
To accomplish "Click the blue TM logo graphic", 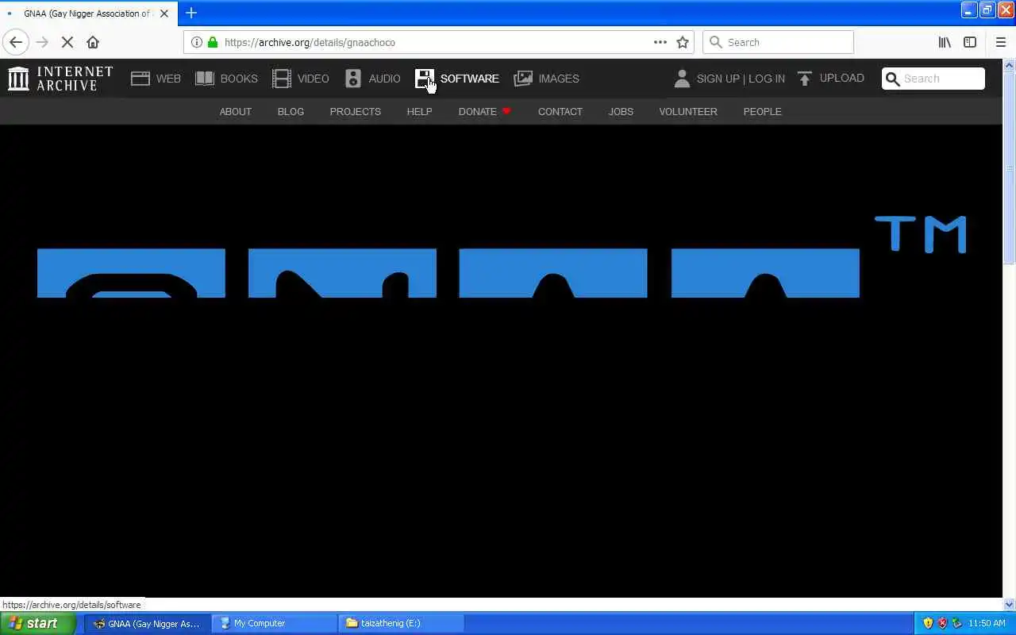I will point(920,234).
